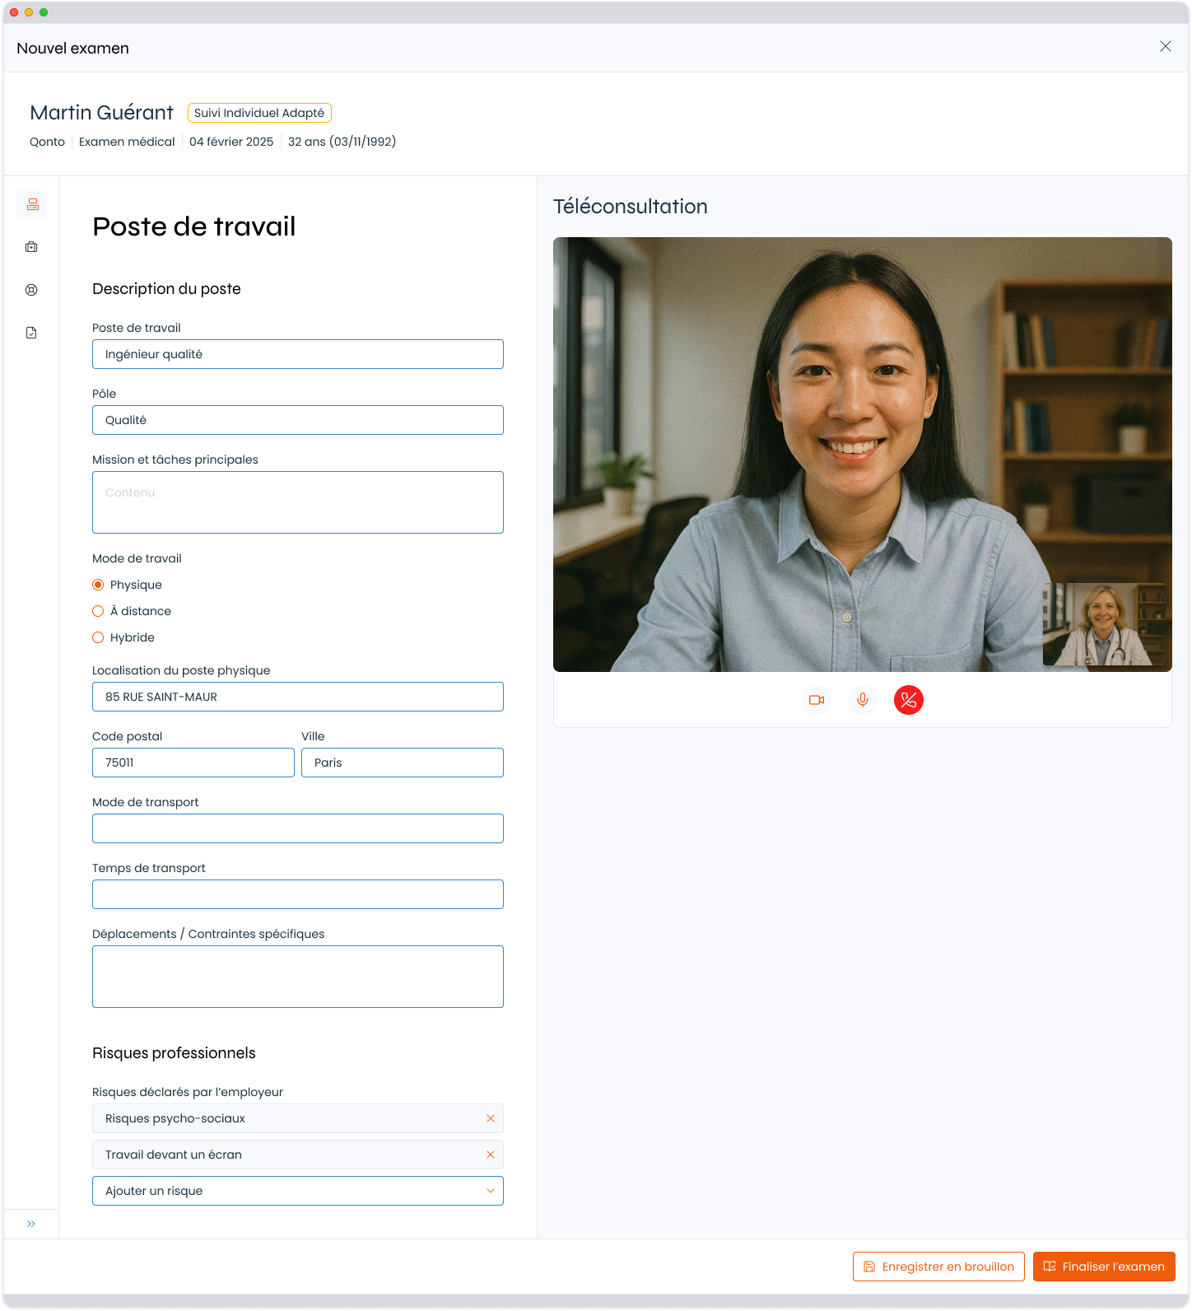Mute the microphone in the call

[x=863, y=700]
